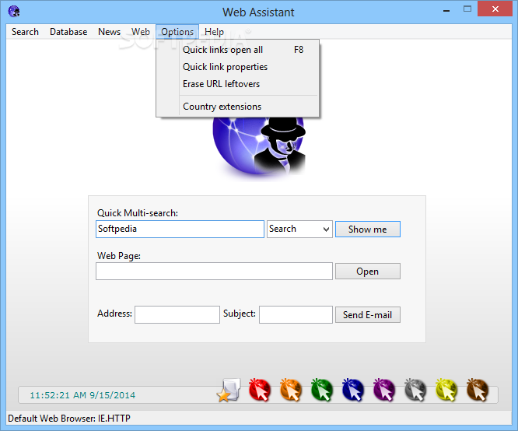
Task: Open the Search menu
Action: click(25, 32)
